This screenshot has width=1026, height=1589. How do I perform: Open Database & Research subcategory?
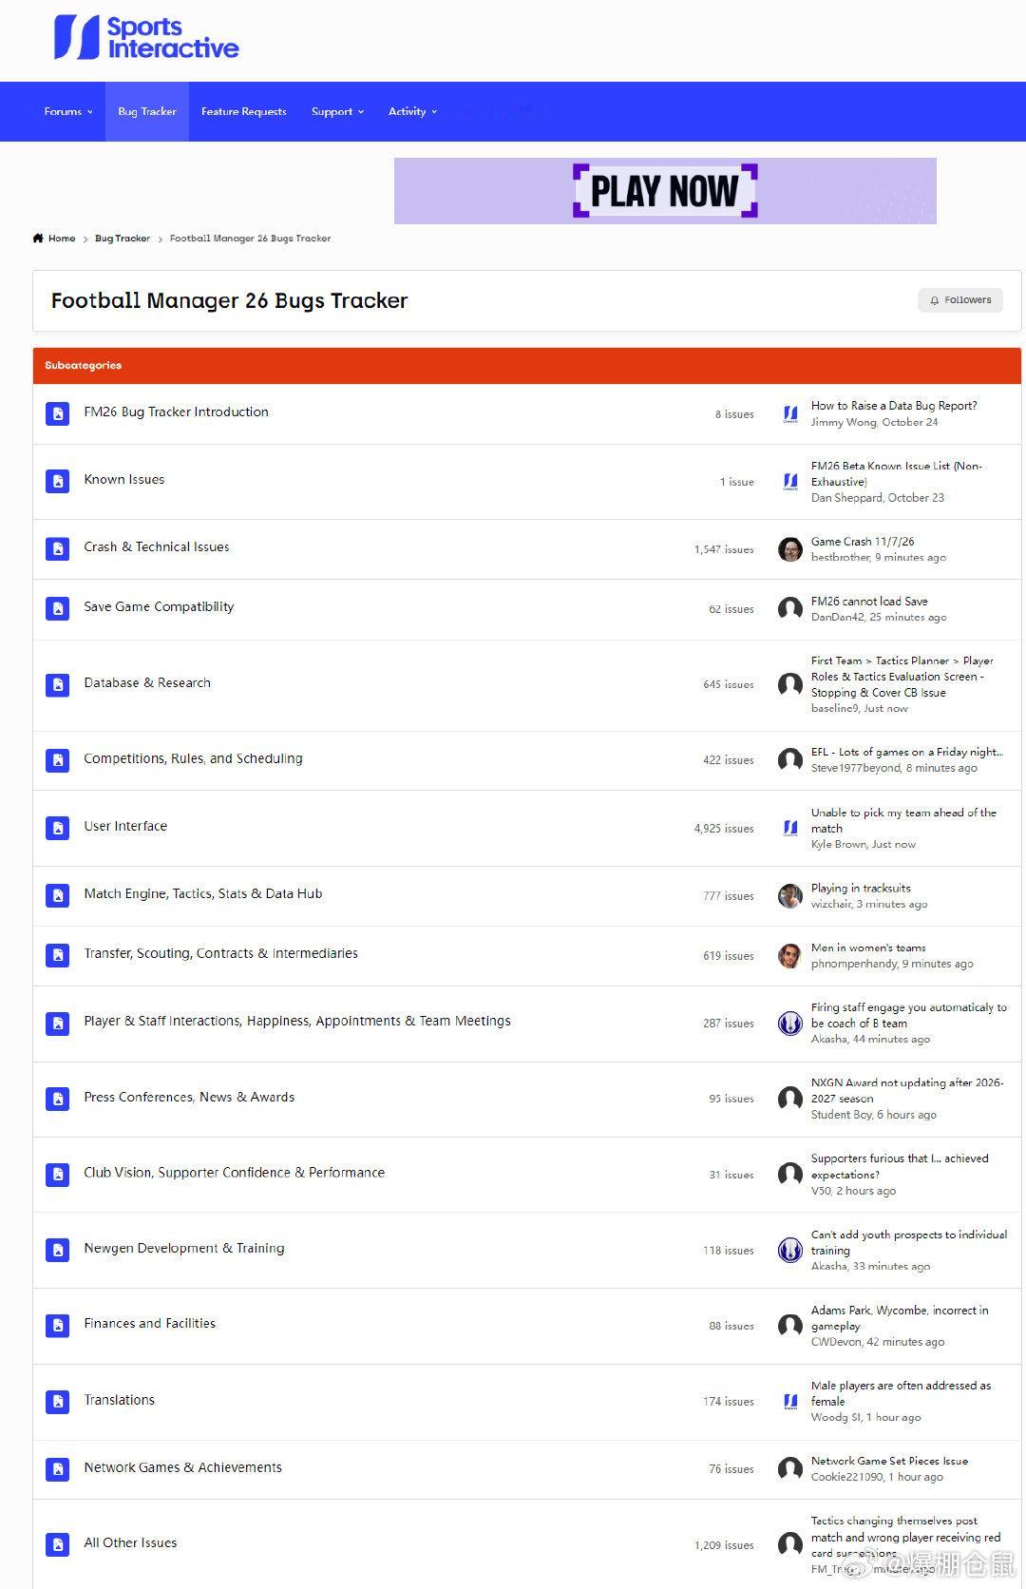coord(147,682)
